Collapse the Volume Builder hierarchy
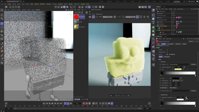The image size is (199, 112). 156,26
